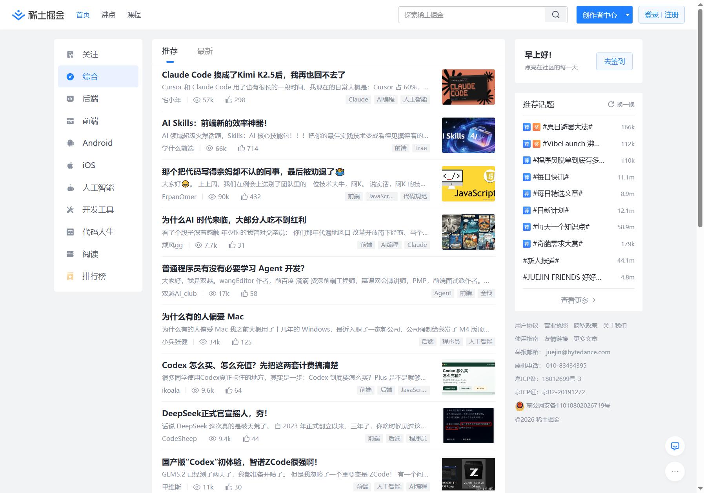Switch to the 最新 tab
The width and height of the screenshot is (704, 493).
(205, 51)
